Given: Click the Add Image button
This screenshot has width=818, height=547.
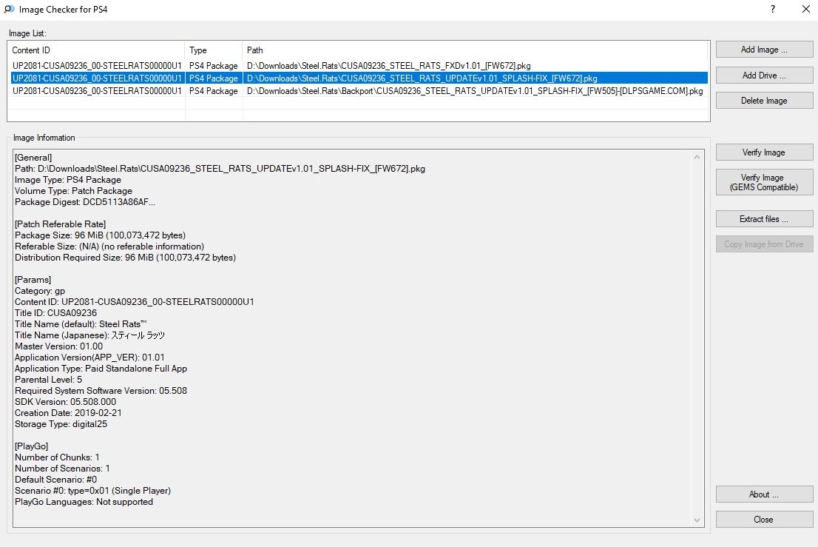Looking at the screenshot, I should point(764,50).
